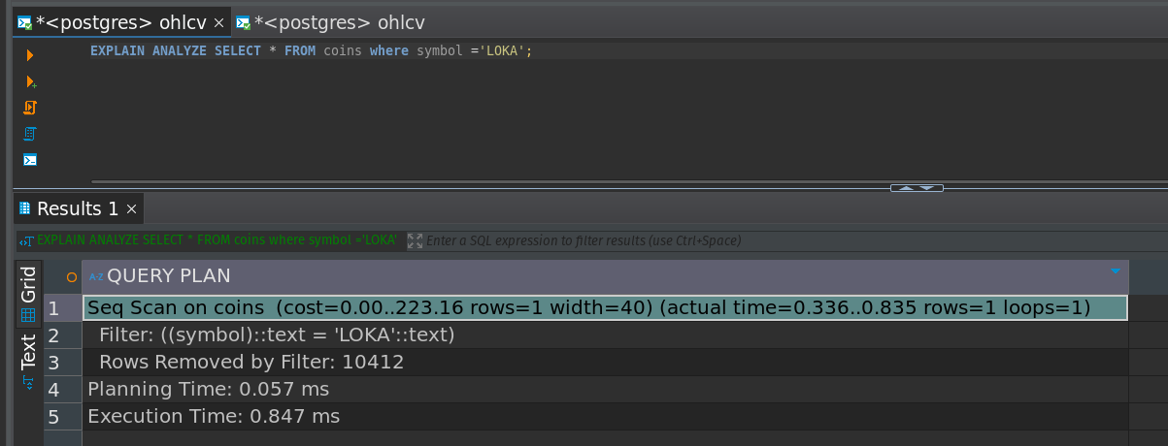Select the Results 1 tab
Screen dimensions: 1168x446
click(77, 208)
